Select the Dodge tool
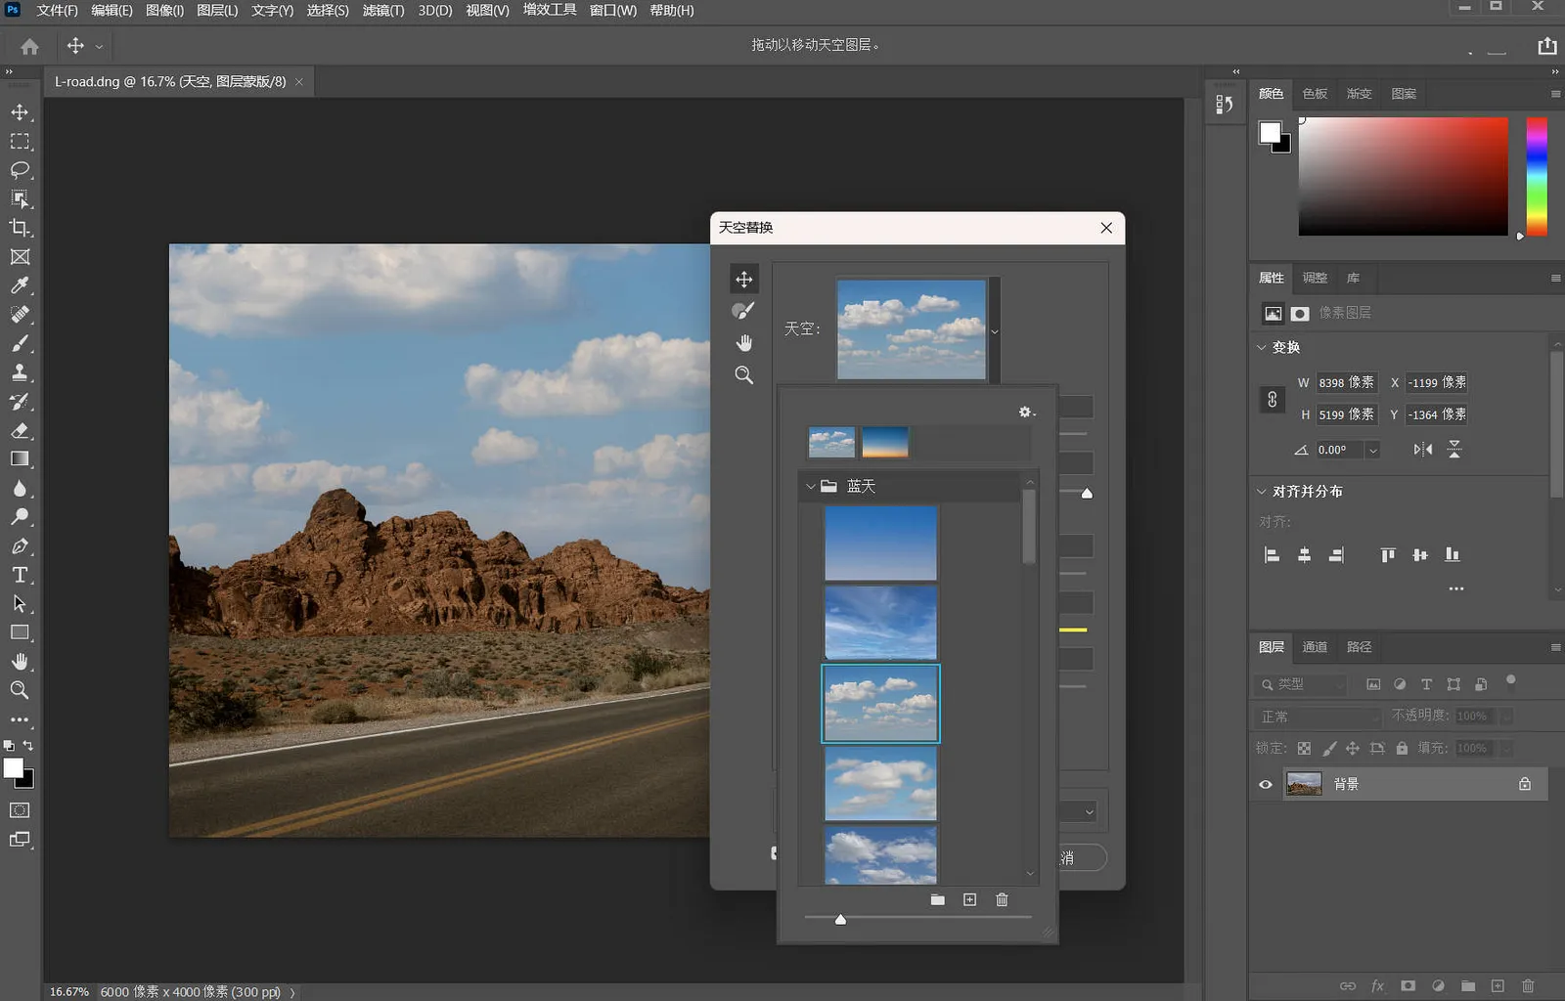This screenshot has height=1001, width=1565. (x=20, y=517)
